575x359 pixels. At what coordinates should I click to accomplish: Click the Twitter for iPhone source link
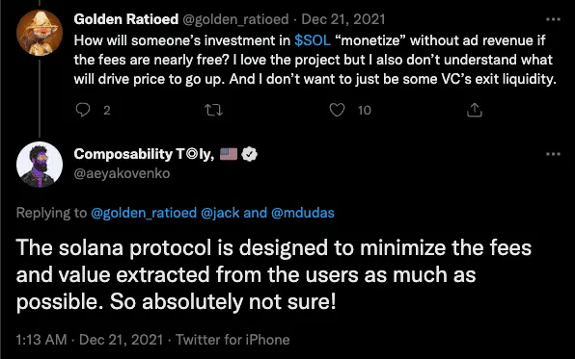pos(233,340)
